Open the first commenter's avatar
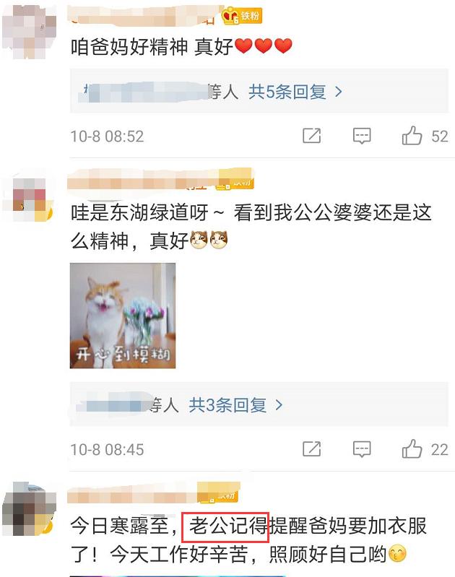 [29, 31]
